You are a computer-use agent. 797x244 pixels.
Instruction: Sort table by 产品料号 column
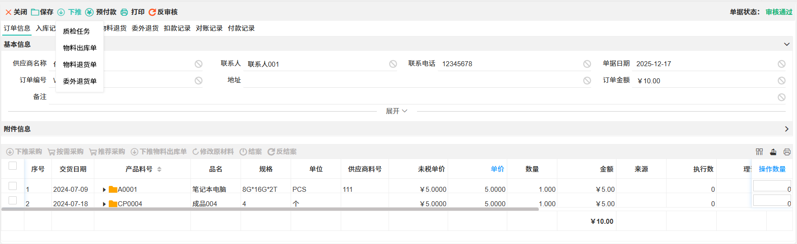click(x=159, y=169)
